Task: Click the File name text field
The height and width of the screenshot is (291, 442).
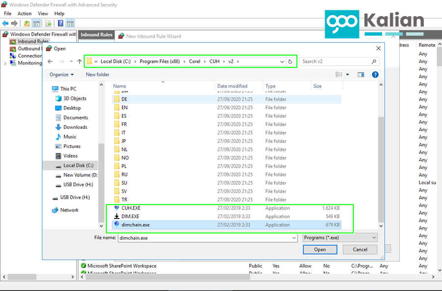Action: pos(205,238)
